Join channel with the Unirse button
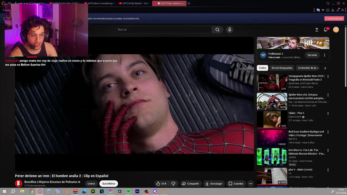347x195 pixels. pyautogui.click(x=91, y=184)
